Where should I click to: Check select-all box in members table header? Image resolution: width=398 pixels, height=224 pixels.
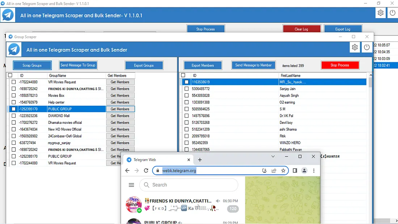(183, 75)
